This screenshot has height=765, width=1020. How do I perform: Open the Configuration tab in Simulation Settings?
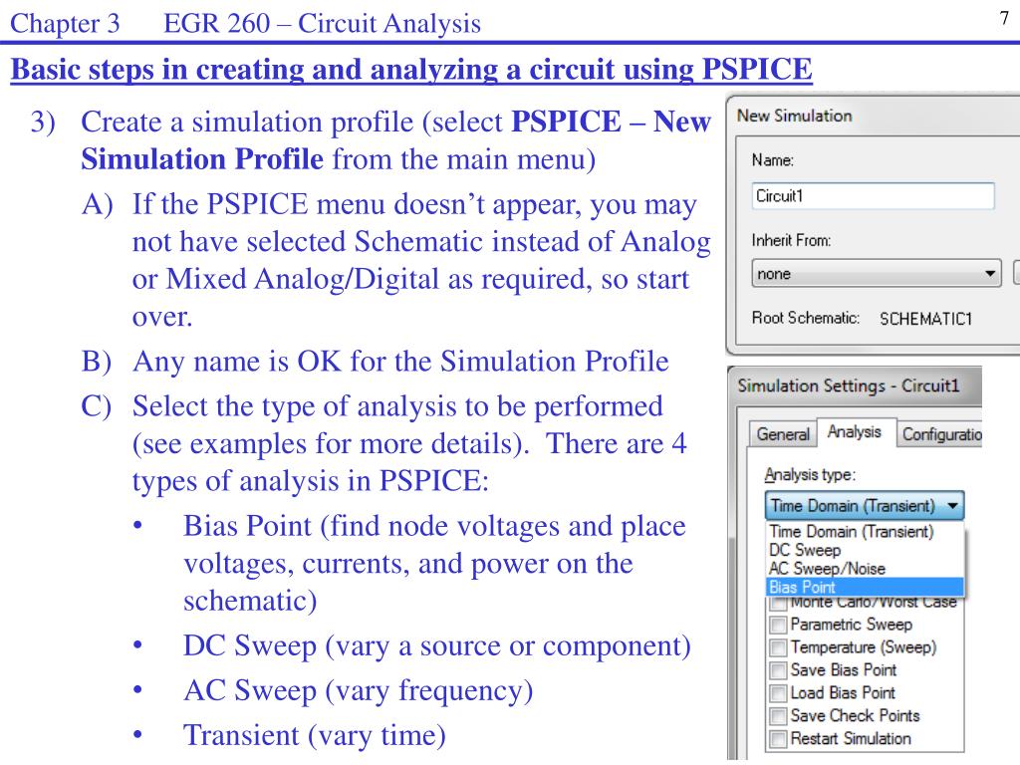tap(940, 434)
